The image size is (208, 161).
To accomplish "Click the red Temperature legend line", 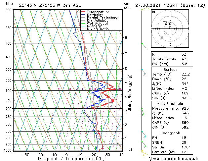I will click(x=83, y=12).
